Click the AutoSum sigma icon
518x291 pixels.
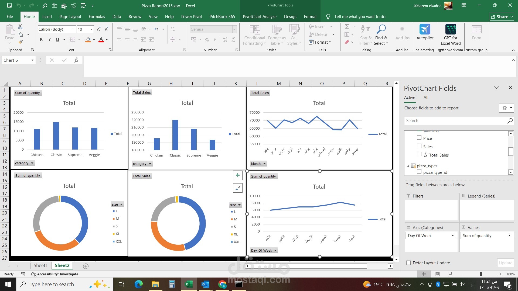tap(347, 26)
